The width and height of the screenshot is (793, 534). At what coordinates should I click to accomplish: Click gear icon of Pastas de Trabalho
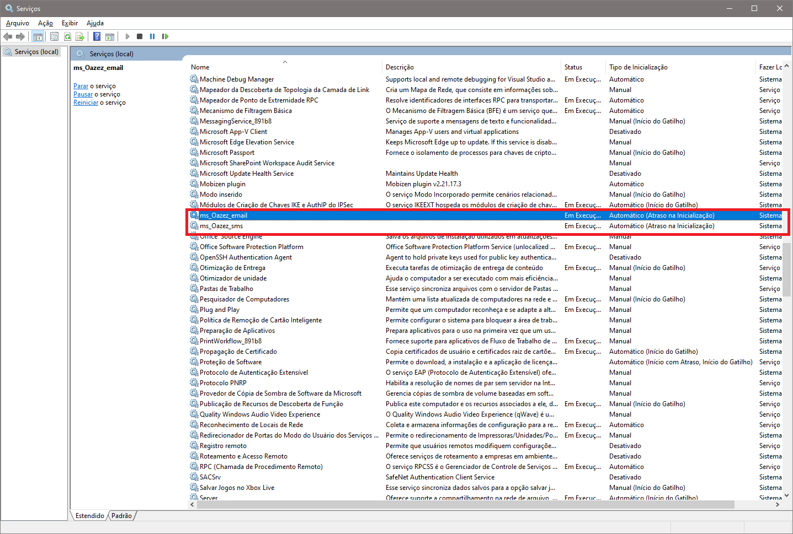point(194,289)
